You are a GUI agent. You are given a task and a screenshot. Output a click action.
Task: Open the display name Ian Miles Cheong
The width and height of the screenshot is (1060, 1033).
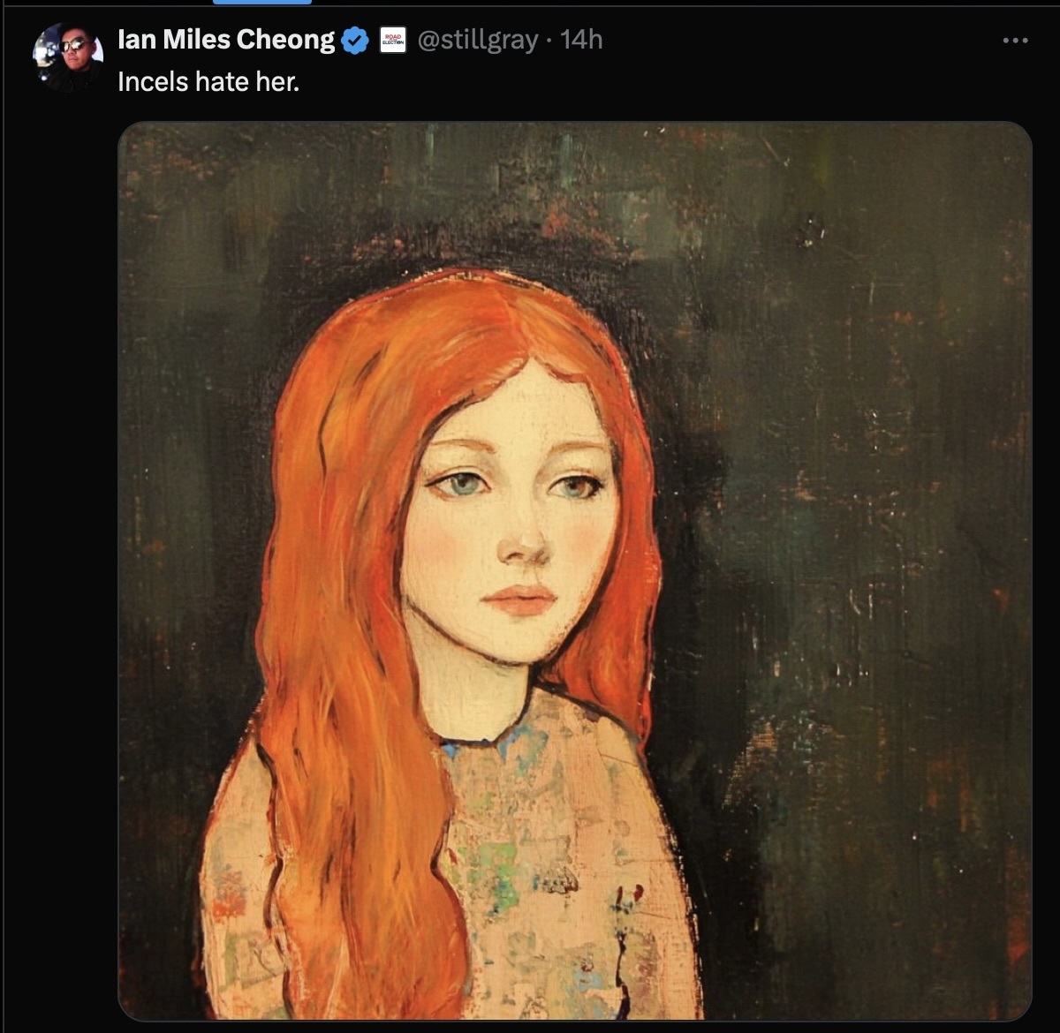click(x=226, y=40)
